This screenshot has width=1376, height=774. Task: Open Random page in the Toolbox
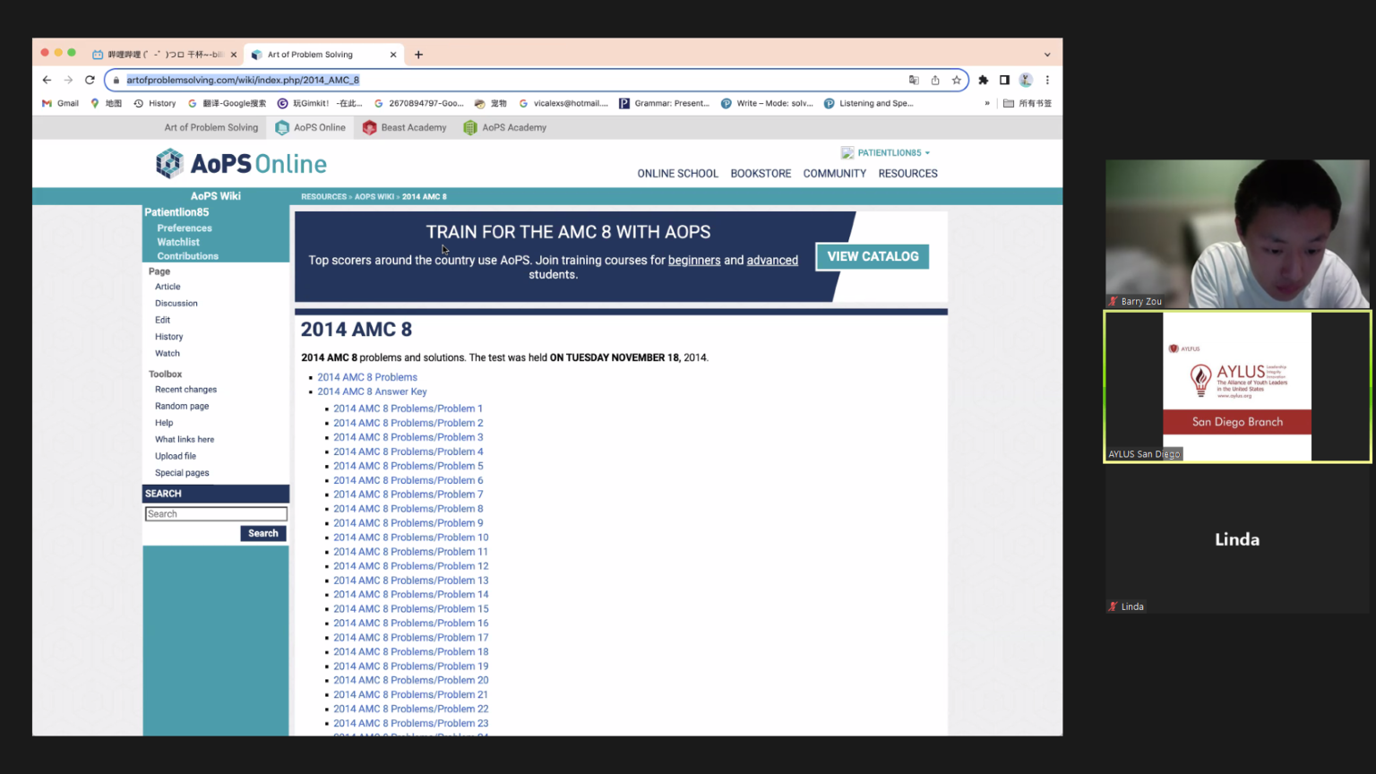tap(182, 406)
